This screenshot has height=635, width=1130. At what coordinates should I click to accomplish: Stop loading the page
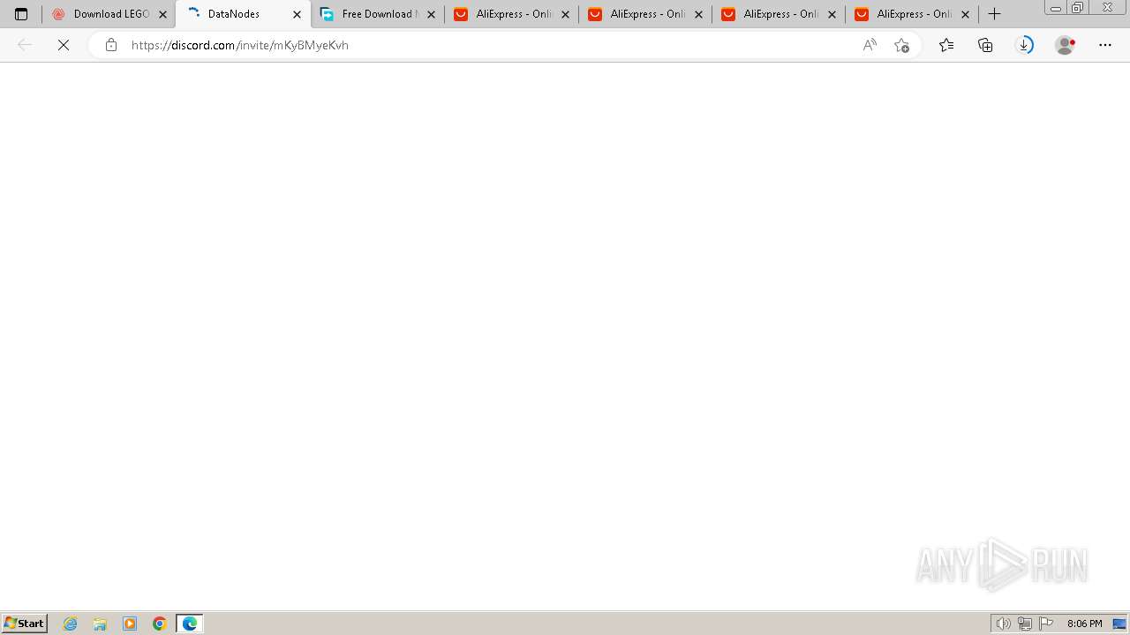[64, 45]
